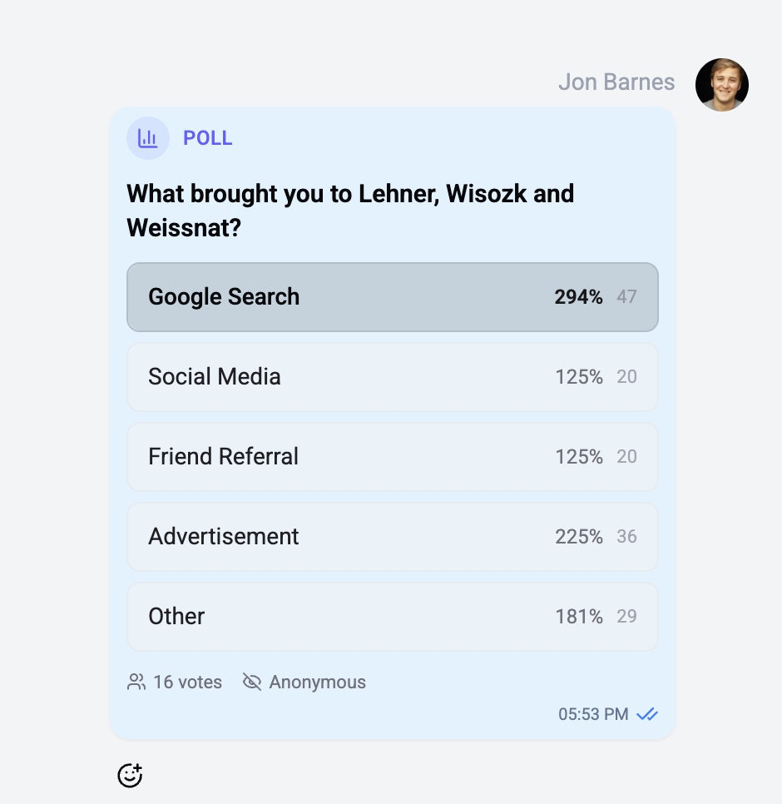The height and width of the screenshot is (804, 782).
Task: Click the voters count people icon
Action: tap(135, 682)
